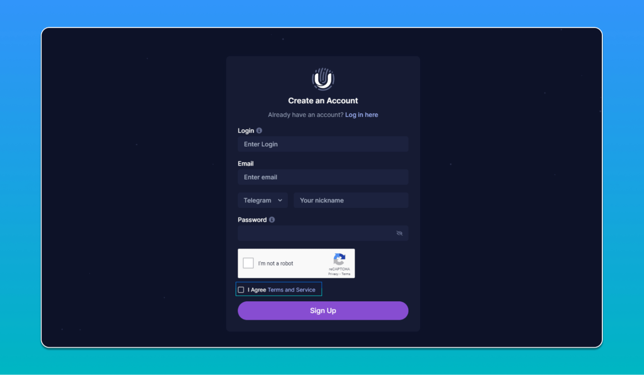Image resolution: width=644 pixels, height=375 pixels.
Task: Click the password visibility toggle icon
Action: (399, 233)
